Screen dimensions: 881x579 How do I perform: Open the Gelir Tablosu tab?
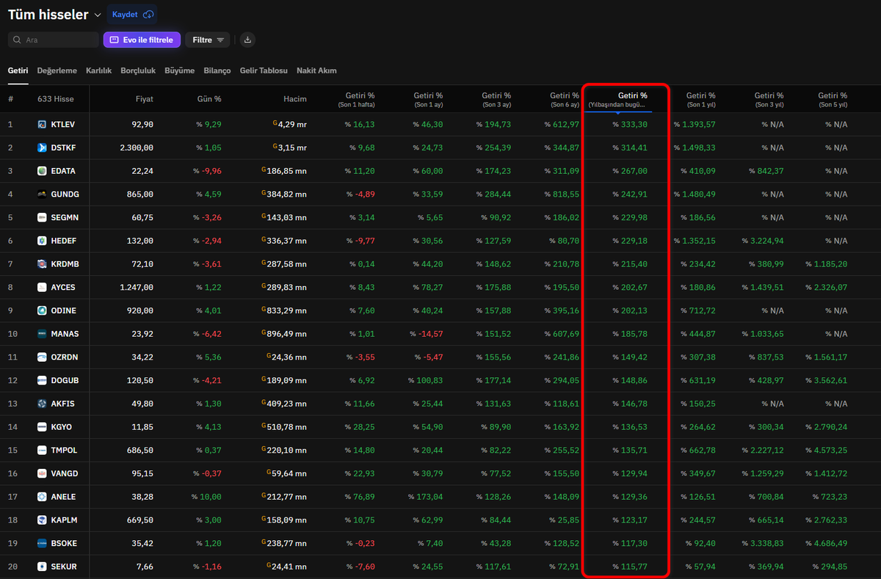[264, 70]
